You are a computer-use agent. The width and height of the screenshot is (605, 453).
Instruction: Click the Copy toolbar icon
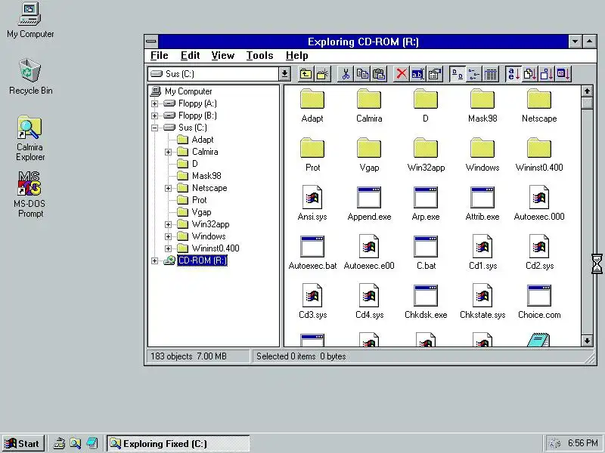pyautogui.click(x=362, y=74)
